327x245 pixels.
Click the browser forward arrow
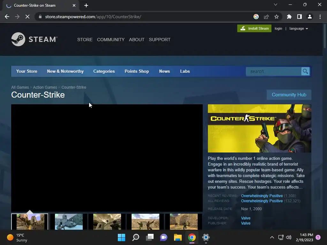[17, 17]
